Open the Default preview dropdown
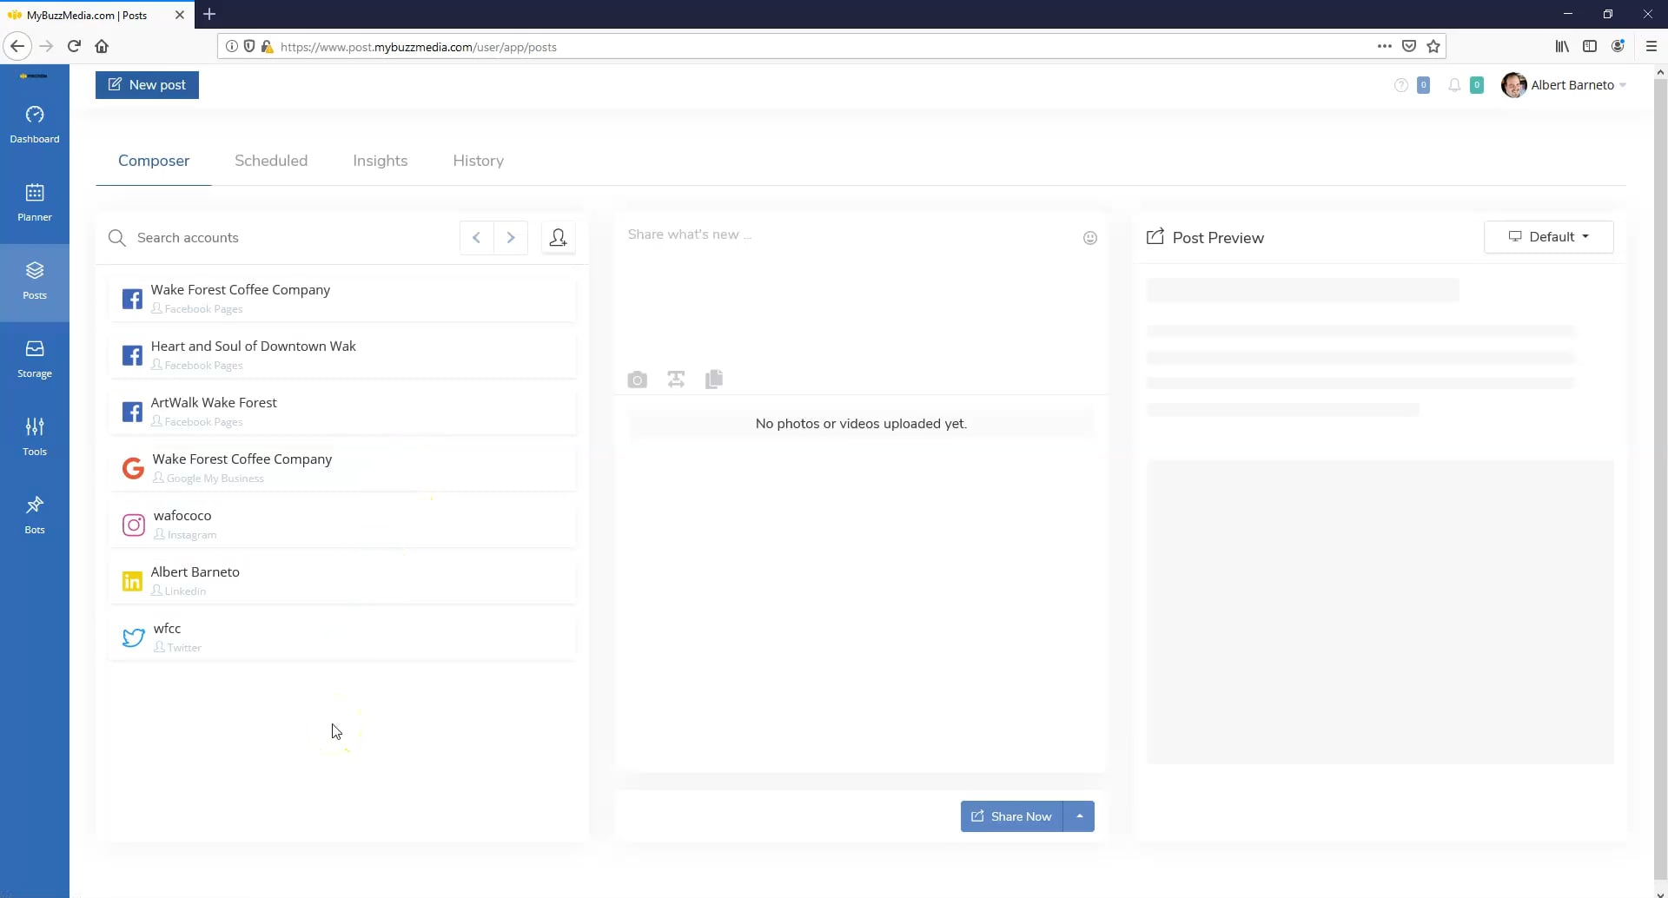1668x898 pixels. click(1548, 236)
